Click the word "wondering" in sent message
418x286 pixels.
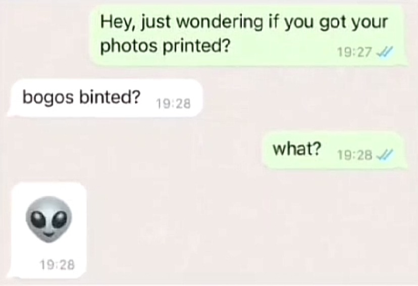point(220,22)
